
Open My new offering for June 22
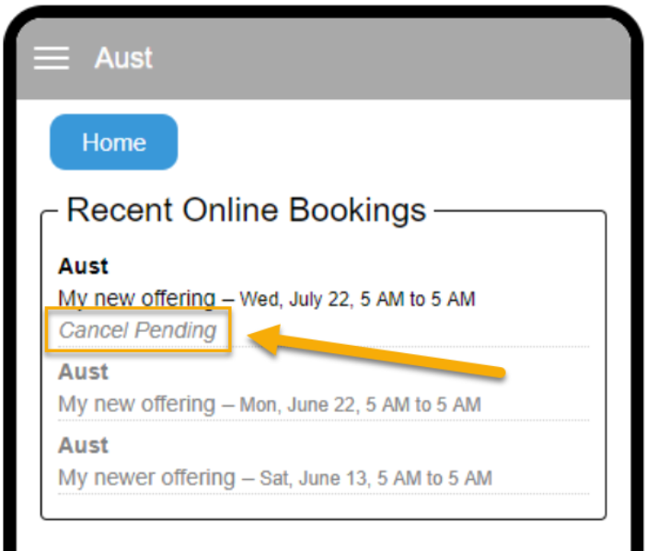[136, 404]
